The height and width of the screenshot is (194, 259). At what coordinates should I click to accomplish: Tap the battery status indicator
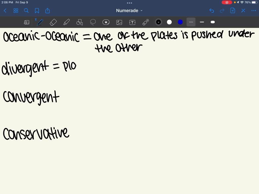[254, 3]
